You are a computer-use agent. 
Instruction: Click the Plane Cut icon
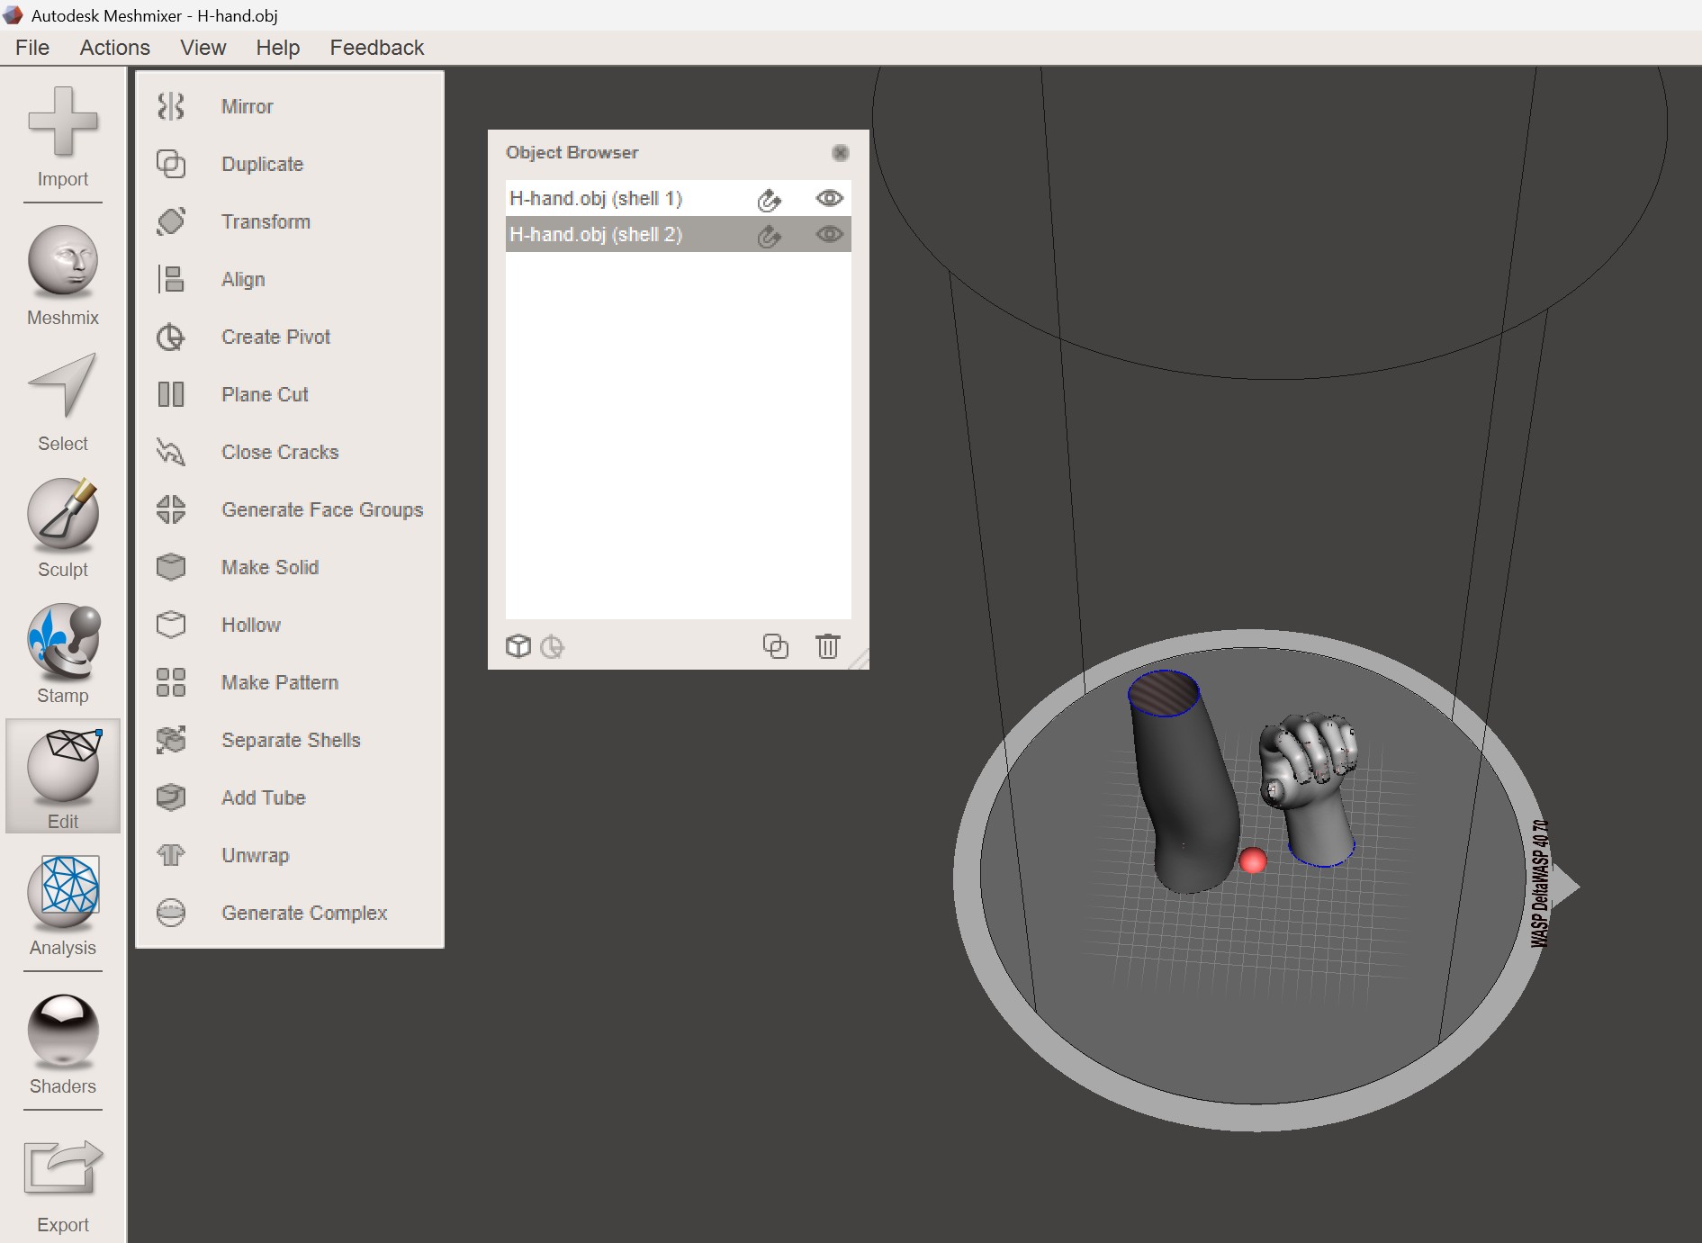(x=171, y=394)
